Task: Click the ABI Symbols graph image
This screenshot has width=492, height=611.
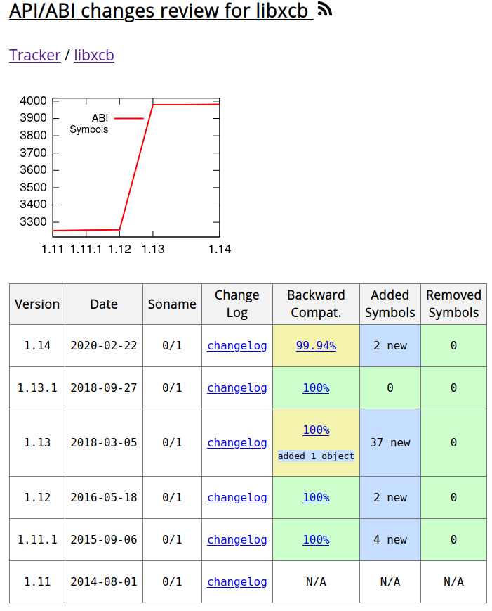Action: (x=125, y=175)
